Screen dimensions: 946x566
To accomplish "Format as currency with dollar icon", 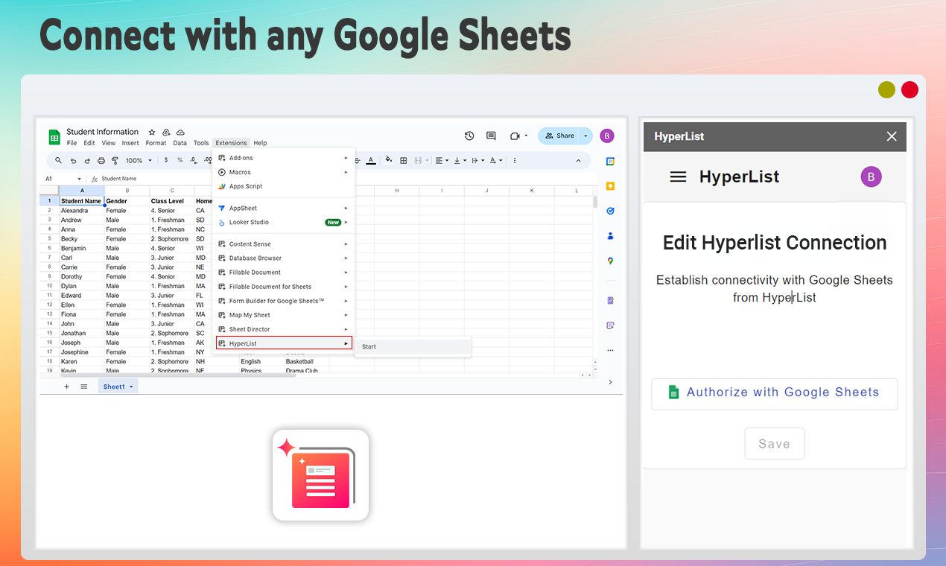I will coord(165,160).
